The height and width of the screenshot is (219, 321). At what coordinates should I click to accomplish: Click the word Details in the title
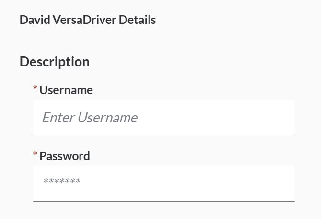point(137,20)
